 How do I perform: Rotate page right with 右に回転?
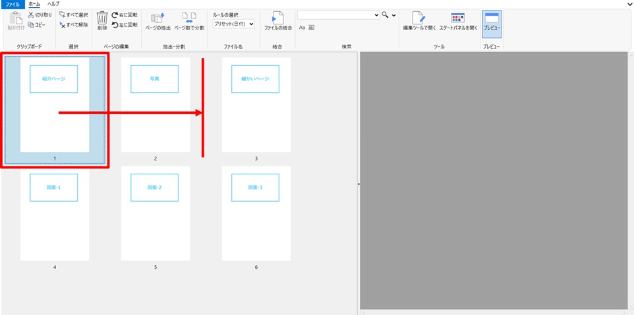pyautogui.click(x=125, y=14)
